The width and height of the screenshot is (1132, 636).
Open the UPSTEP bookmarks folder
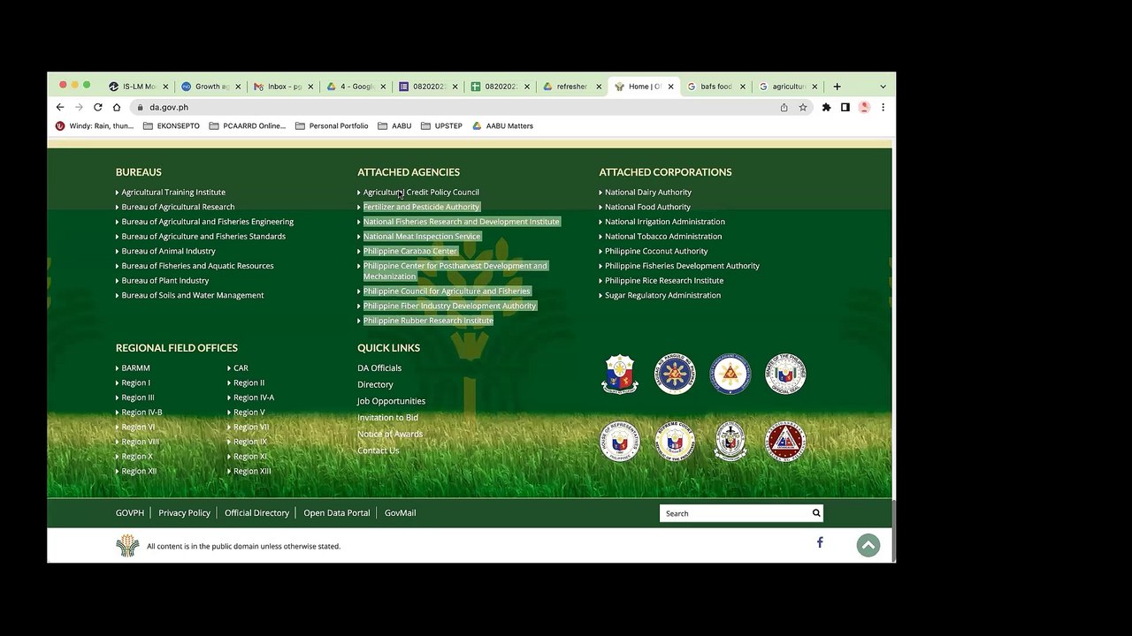[x=441, y=126]
